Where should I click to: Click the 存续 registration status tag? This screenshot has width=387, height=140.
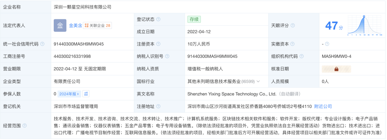tap(194, 19)
